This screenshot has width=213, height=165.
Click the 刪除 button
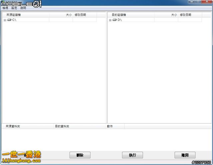(80, 155)
